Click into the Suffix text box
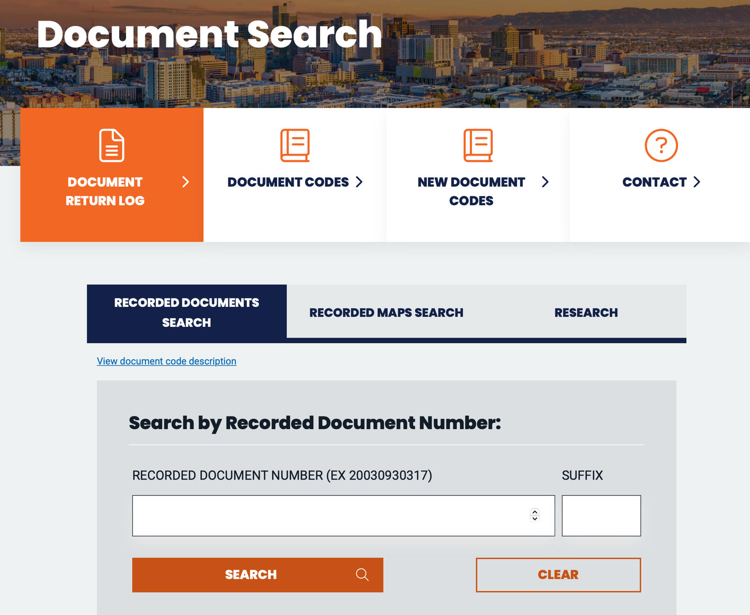Image resolution: width=750 pixels, height=615 pixels. pyautogui.click(x=601, y=515)
